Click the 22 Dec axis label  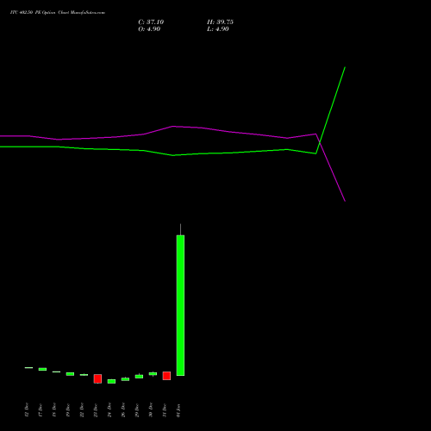point(82,410)
